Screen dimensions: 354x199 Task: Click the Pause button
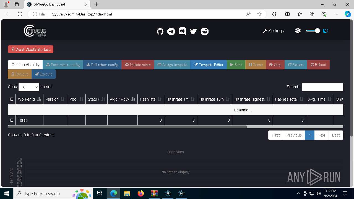256,65
